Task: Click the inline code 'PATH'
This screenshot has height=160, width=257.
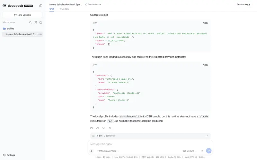Action: tap(110, 121)
